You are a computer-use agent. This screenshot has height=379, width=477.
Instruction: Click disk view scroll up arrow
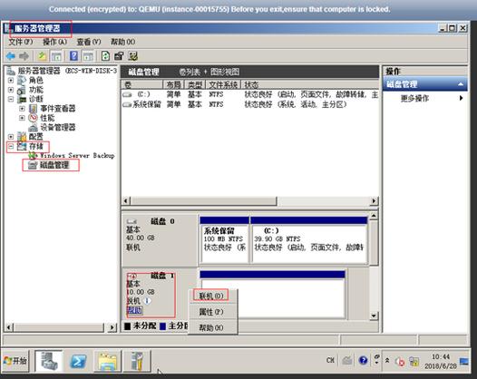(374, 216)
